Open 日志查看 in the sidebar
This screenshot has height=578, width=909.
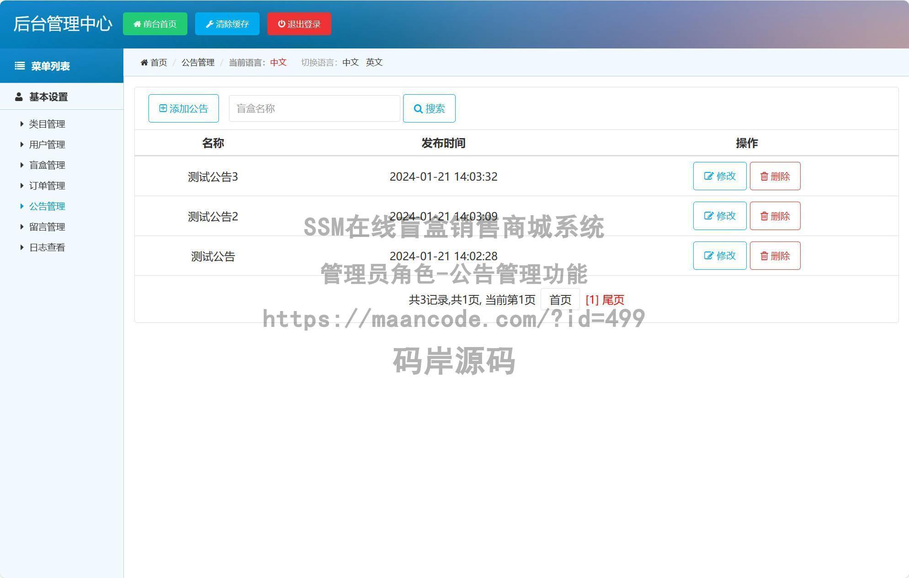[x=47, y=247]
